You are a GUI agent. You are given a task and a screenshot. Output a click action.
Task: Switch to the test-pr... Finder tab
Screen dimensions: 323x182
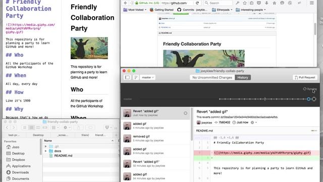[14, 135]
